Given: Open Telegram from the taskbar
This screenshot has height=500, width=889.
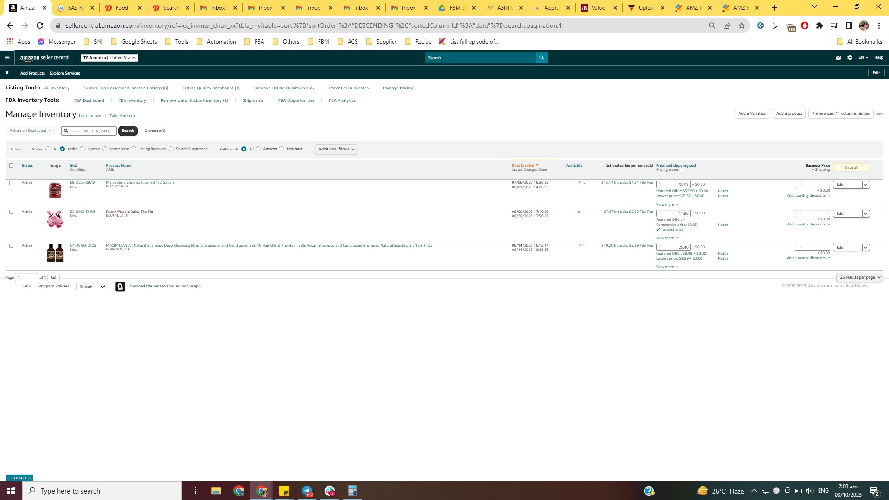Looking at the screenshot, I should (307, 491).
